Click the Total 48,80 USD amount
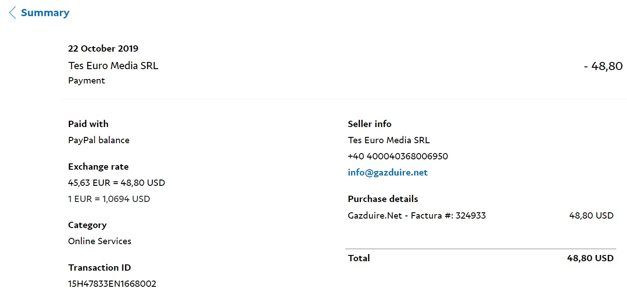The width and height of the screenshot is (627, 294). (x=590, y=258)
